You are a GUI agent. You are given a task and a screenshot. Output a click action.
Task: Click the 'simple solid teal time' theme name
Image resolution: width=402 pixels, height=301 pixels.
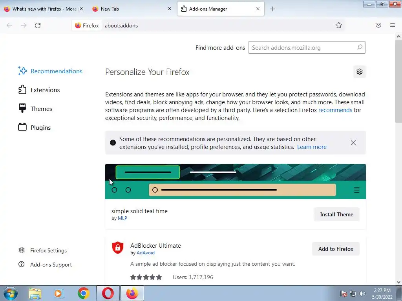tap(139, 211)
